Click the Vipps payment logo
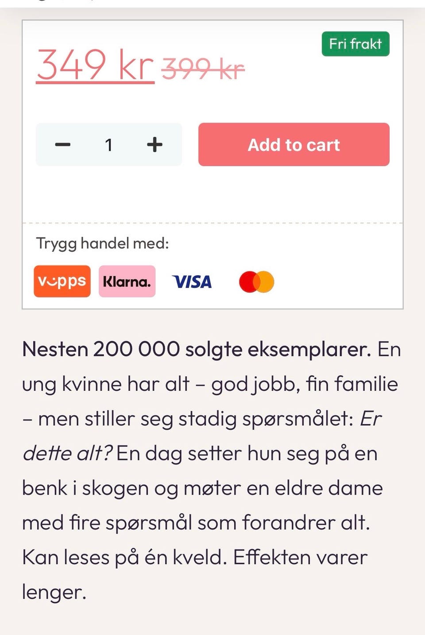This screenshot has height=635, width=425. 62,281
